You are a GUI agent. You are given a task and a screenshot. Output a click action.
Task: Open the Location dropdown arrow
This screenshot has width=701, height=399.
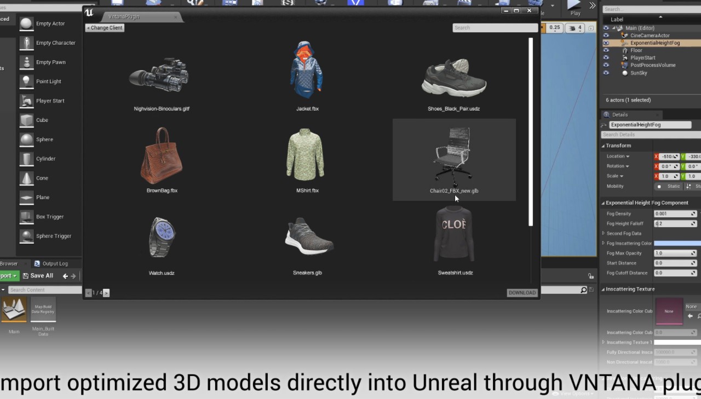628,157
